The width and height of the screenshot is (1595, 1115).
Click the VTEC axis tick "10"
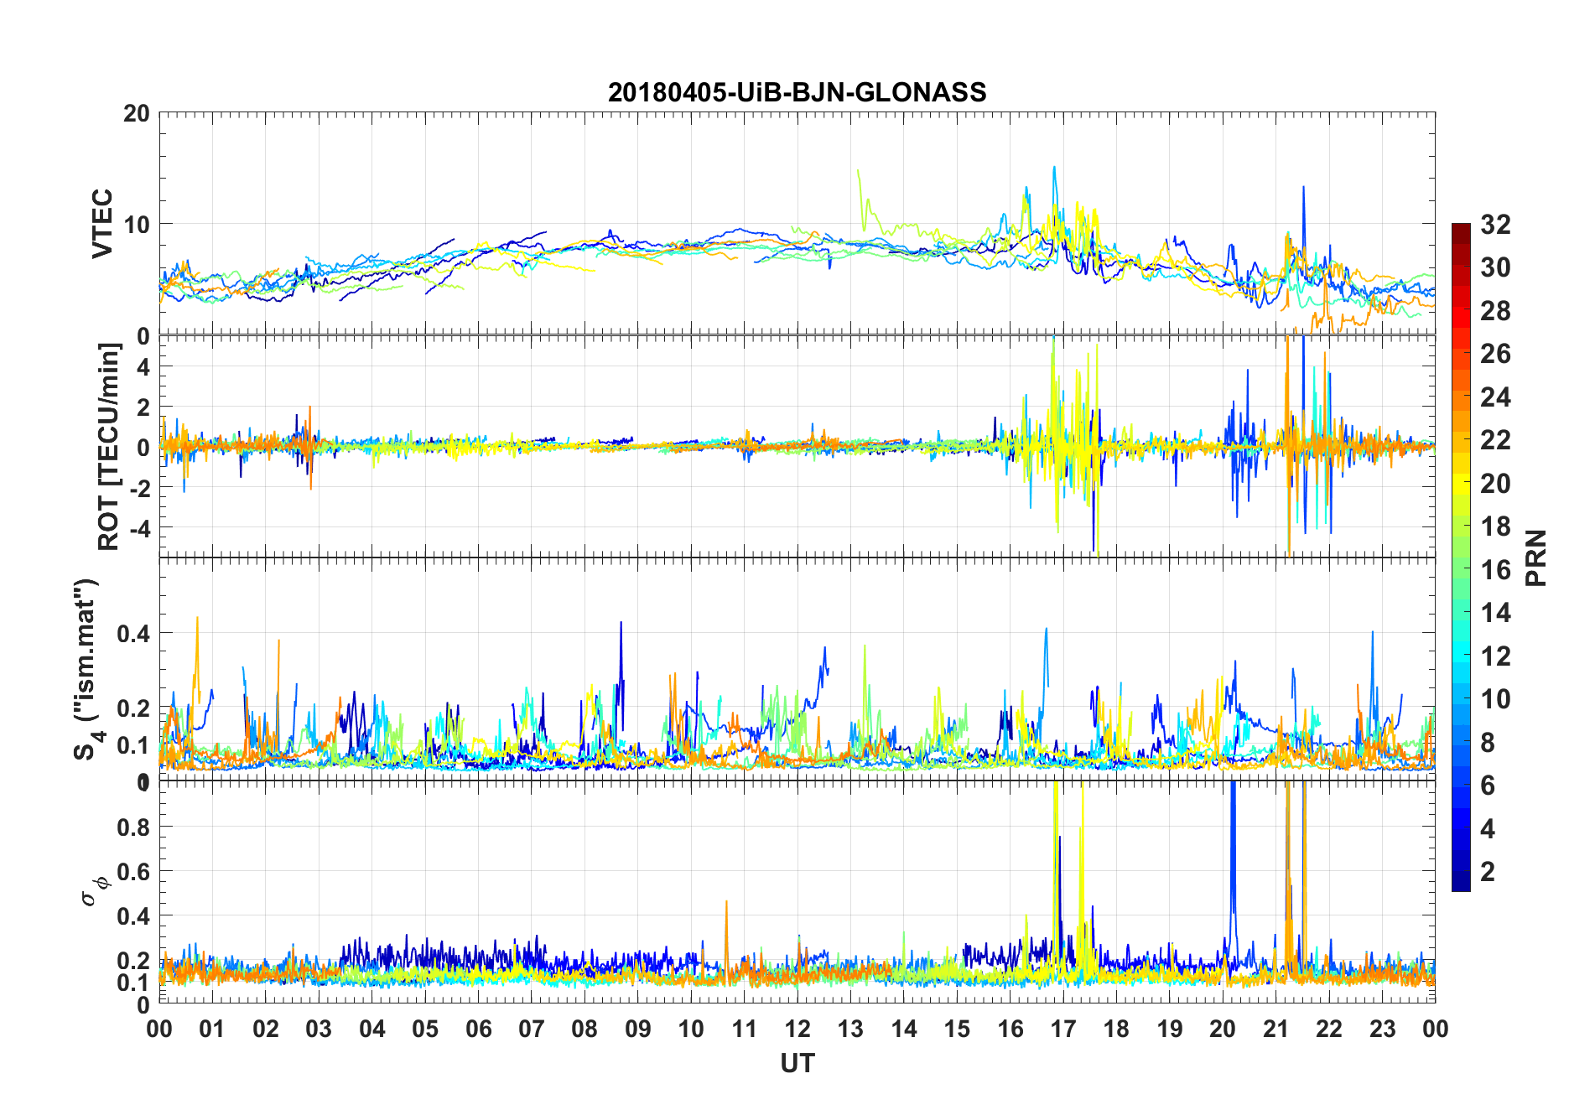click(x=136, y=224)
